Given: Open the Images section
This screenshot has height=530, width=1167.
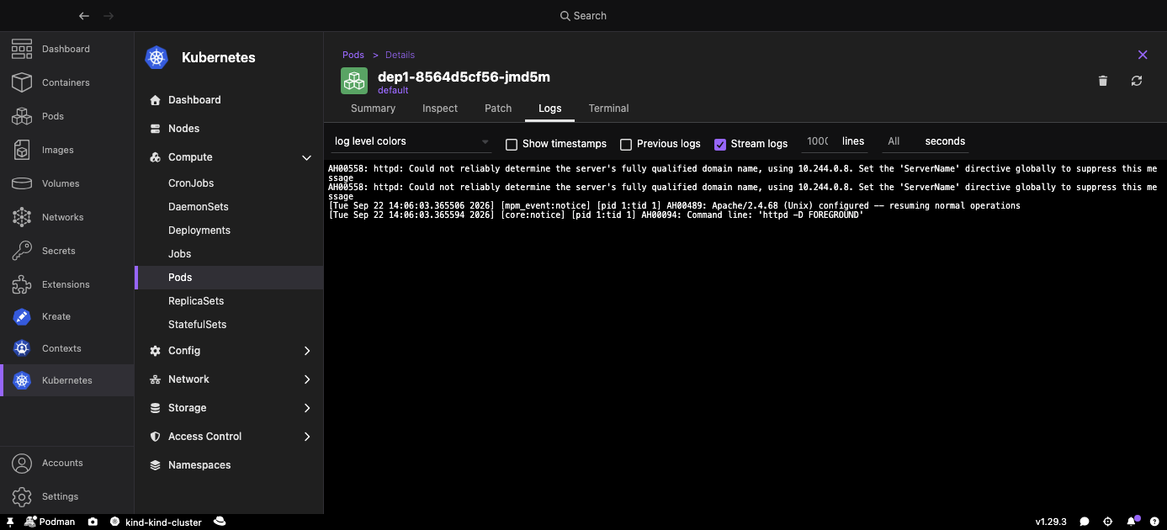Looking at the screenshot, I should click(x=66, y=150).
